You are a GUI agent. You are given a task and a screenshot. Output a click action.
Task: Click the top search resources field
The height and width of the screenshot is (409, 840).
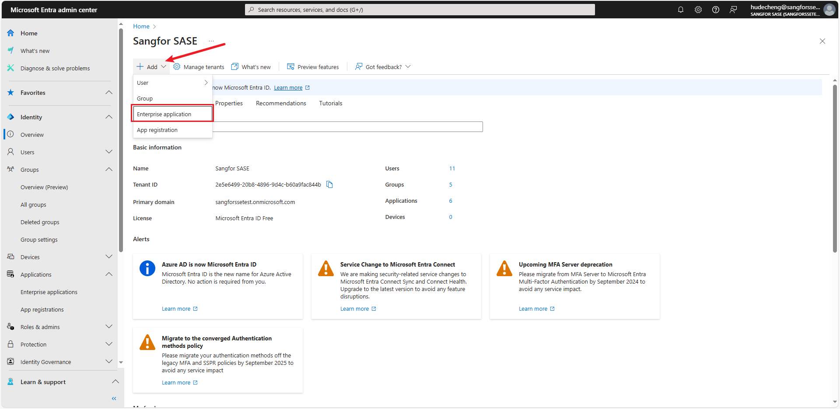(x=420, y=10)
